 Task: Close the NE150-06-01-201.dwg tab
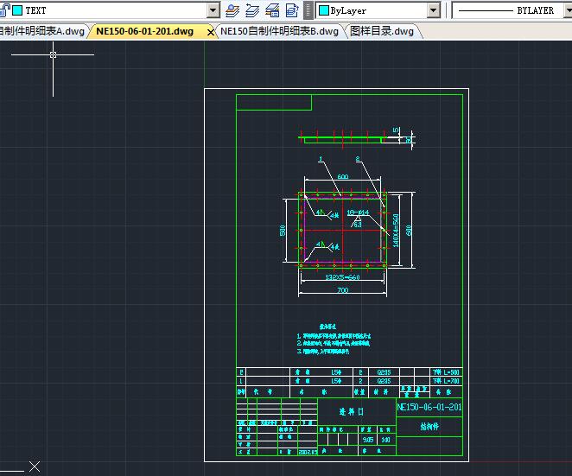coord(210,32)
